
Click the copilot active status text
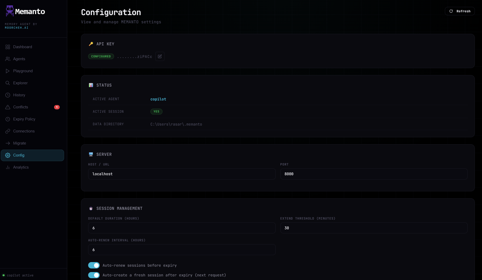pyautogui.click(x=20, y=275)
